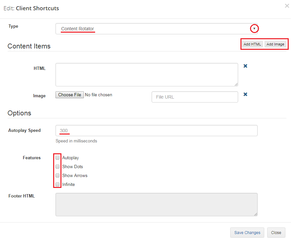The width and height of the screenshot is (291, 241).
Task: Click the Add Image button
Action: click(x=275, y=44)
